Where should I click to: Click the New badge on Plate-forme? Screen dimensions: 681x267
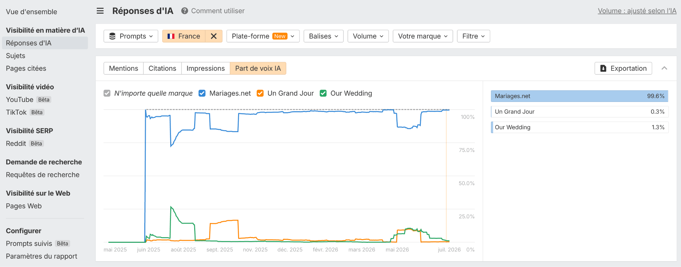280,36
